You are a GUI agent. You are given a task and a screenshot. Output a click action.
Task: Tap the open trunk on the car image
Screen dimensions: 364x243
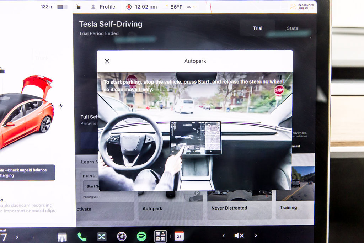pyautogui.click(x=37, y=85)
